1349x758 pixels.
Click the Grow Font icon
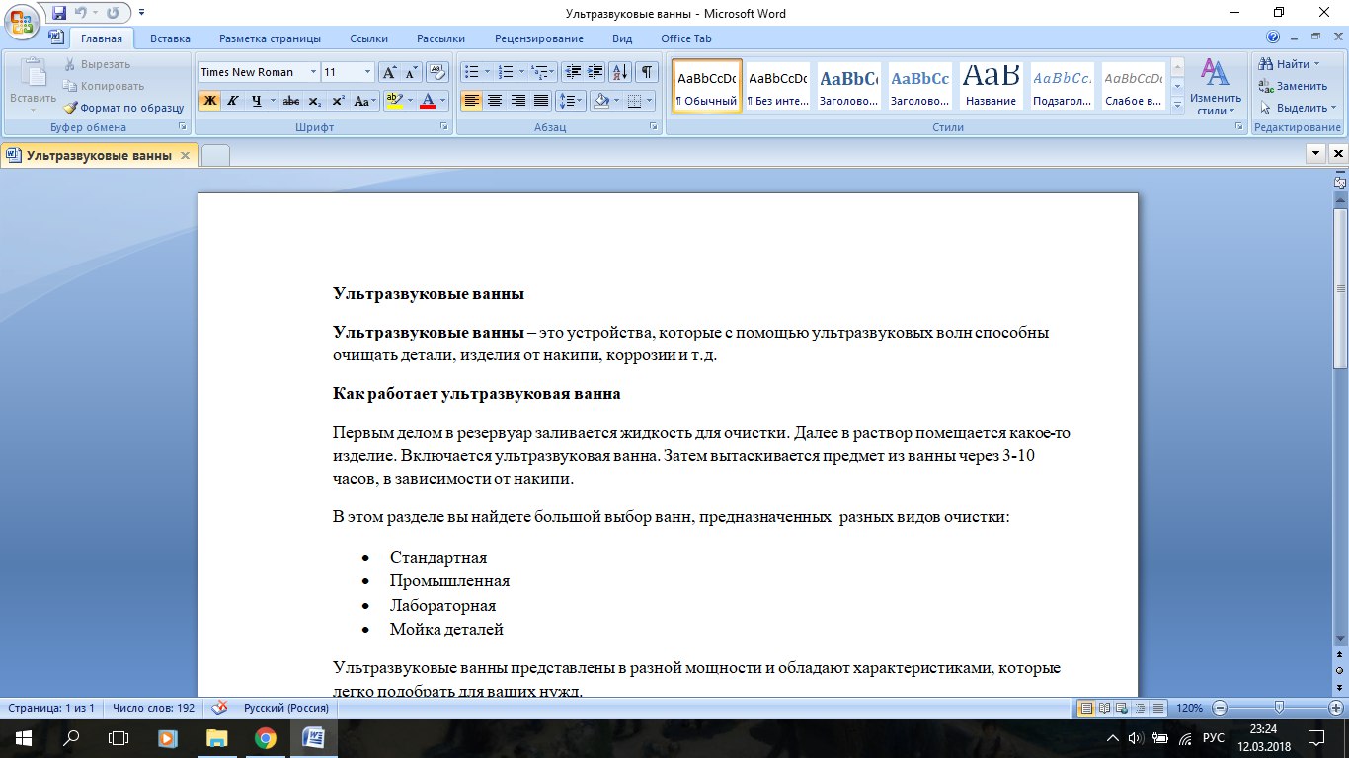[x=389, y=72]
